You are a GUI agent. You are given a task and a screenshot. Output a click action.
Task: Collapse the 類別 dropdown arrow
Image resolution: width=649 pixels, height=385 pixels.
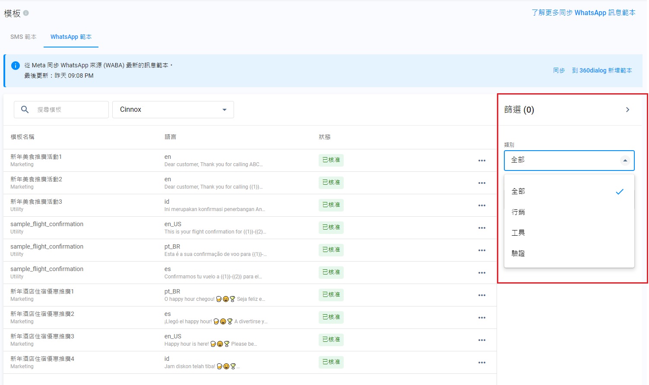625,161
